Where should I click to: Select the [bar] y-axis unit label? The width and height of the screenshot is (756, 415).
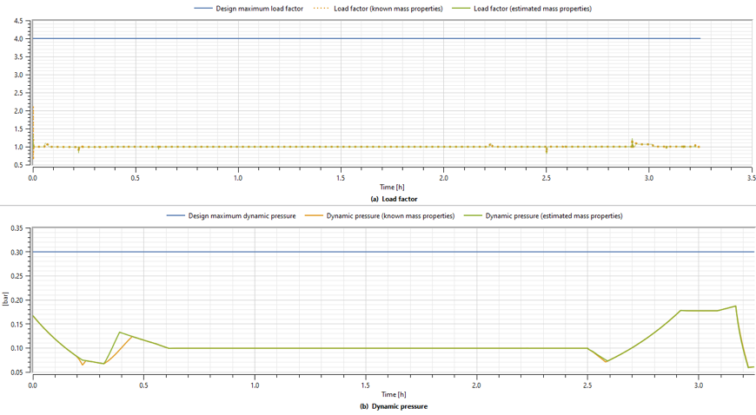coord(4,300)
